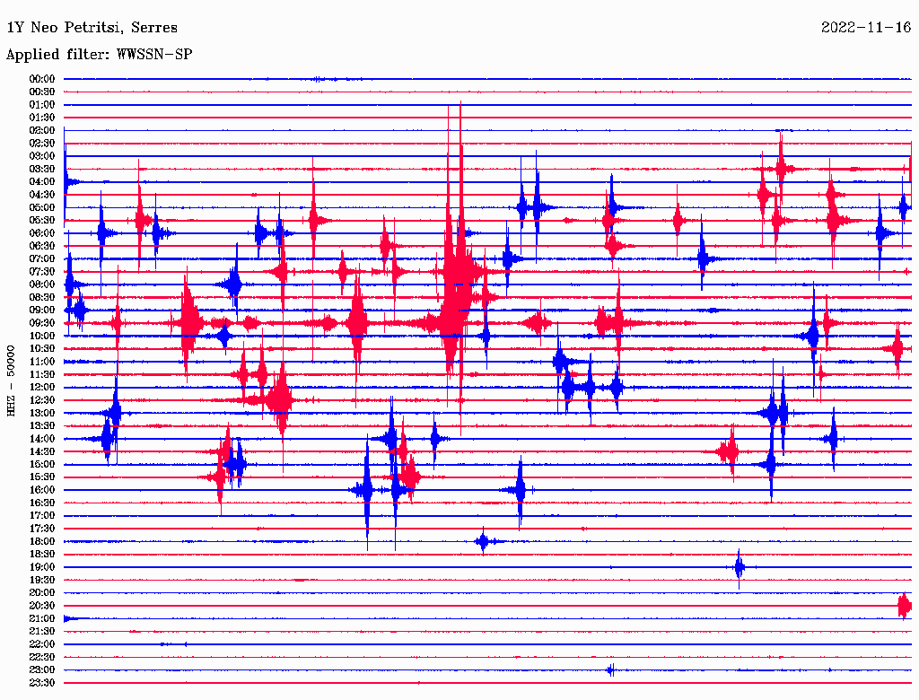The height and width of the screenshot is (700, 919).
Task: Select the 12:00 time label
Action: tap(41, 387)
